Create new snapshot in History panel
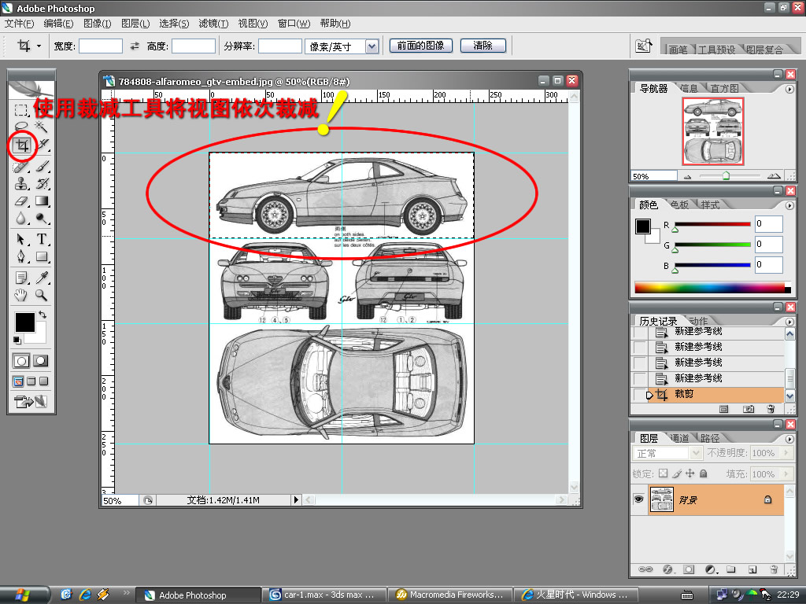The height and width of the screenshot is (604, 806). [749, 409]
